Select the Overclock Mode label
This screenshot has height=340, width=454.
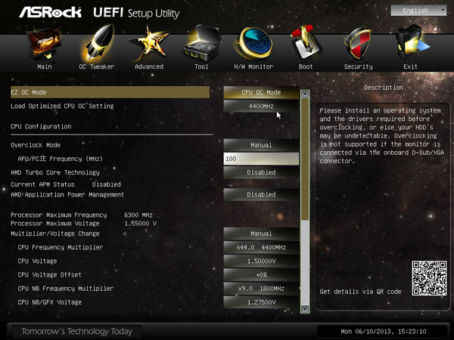[36, 145]
